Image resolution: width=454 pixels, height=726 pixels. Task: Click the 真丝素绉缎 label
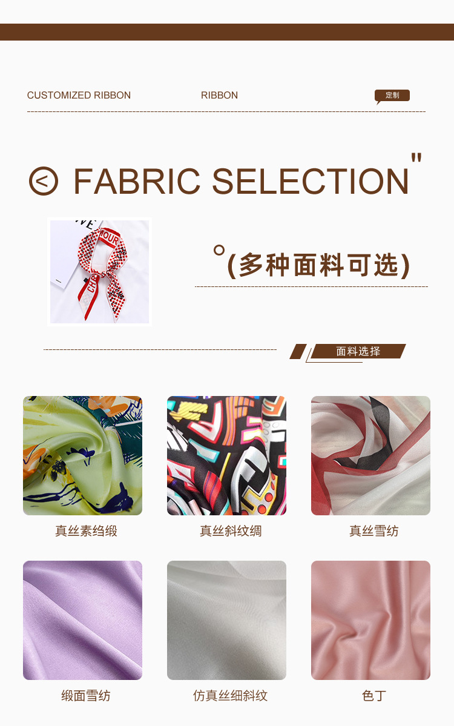pyautogui.click(x=86, y=530)
